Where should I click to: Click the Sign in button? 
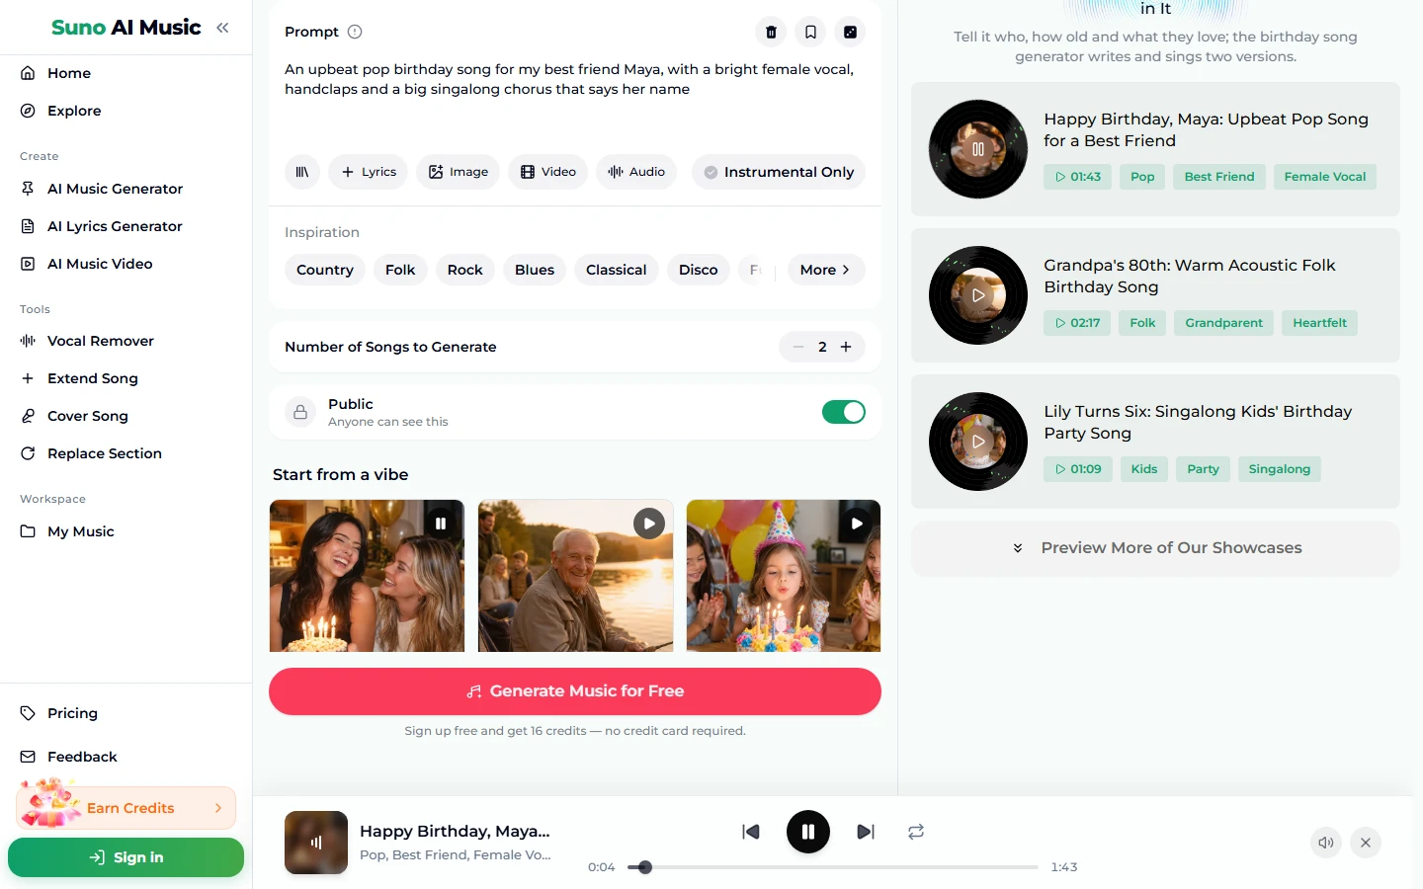[126, 857]
